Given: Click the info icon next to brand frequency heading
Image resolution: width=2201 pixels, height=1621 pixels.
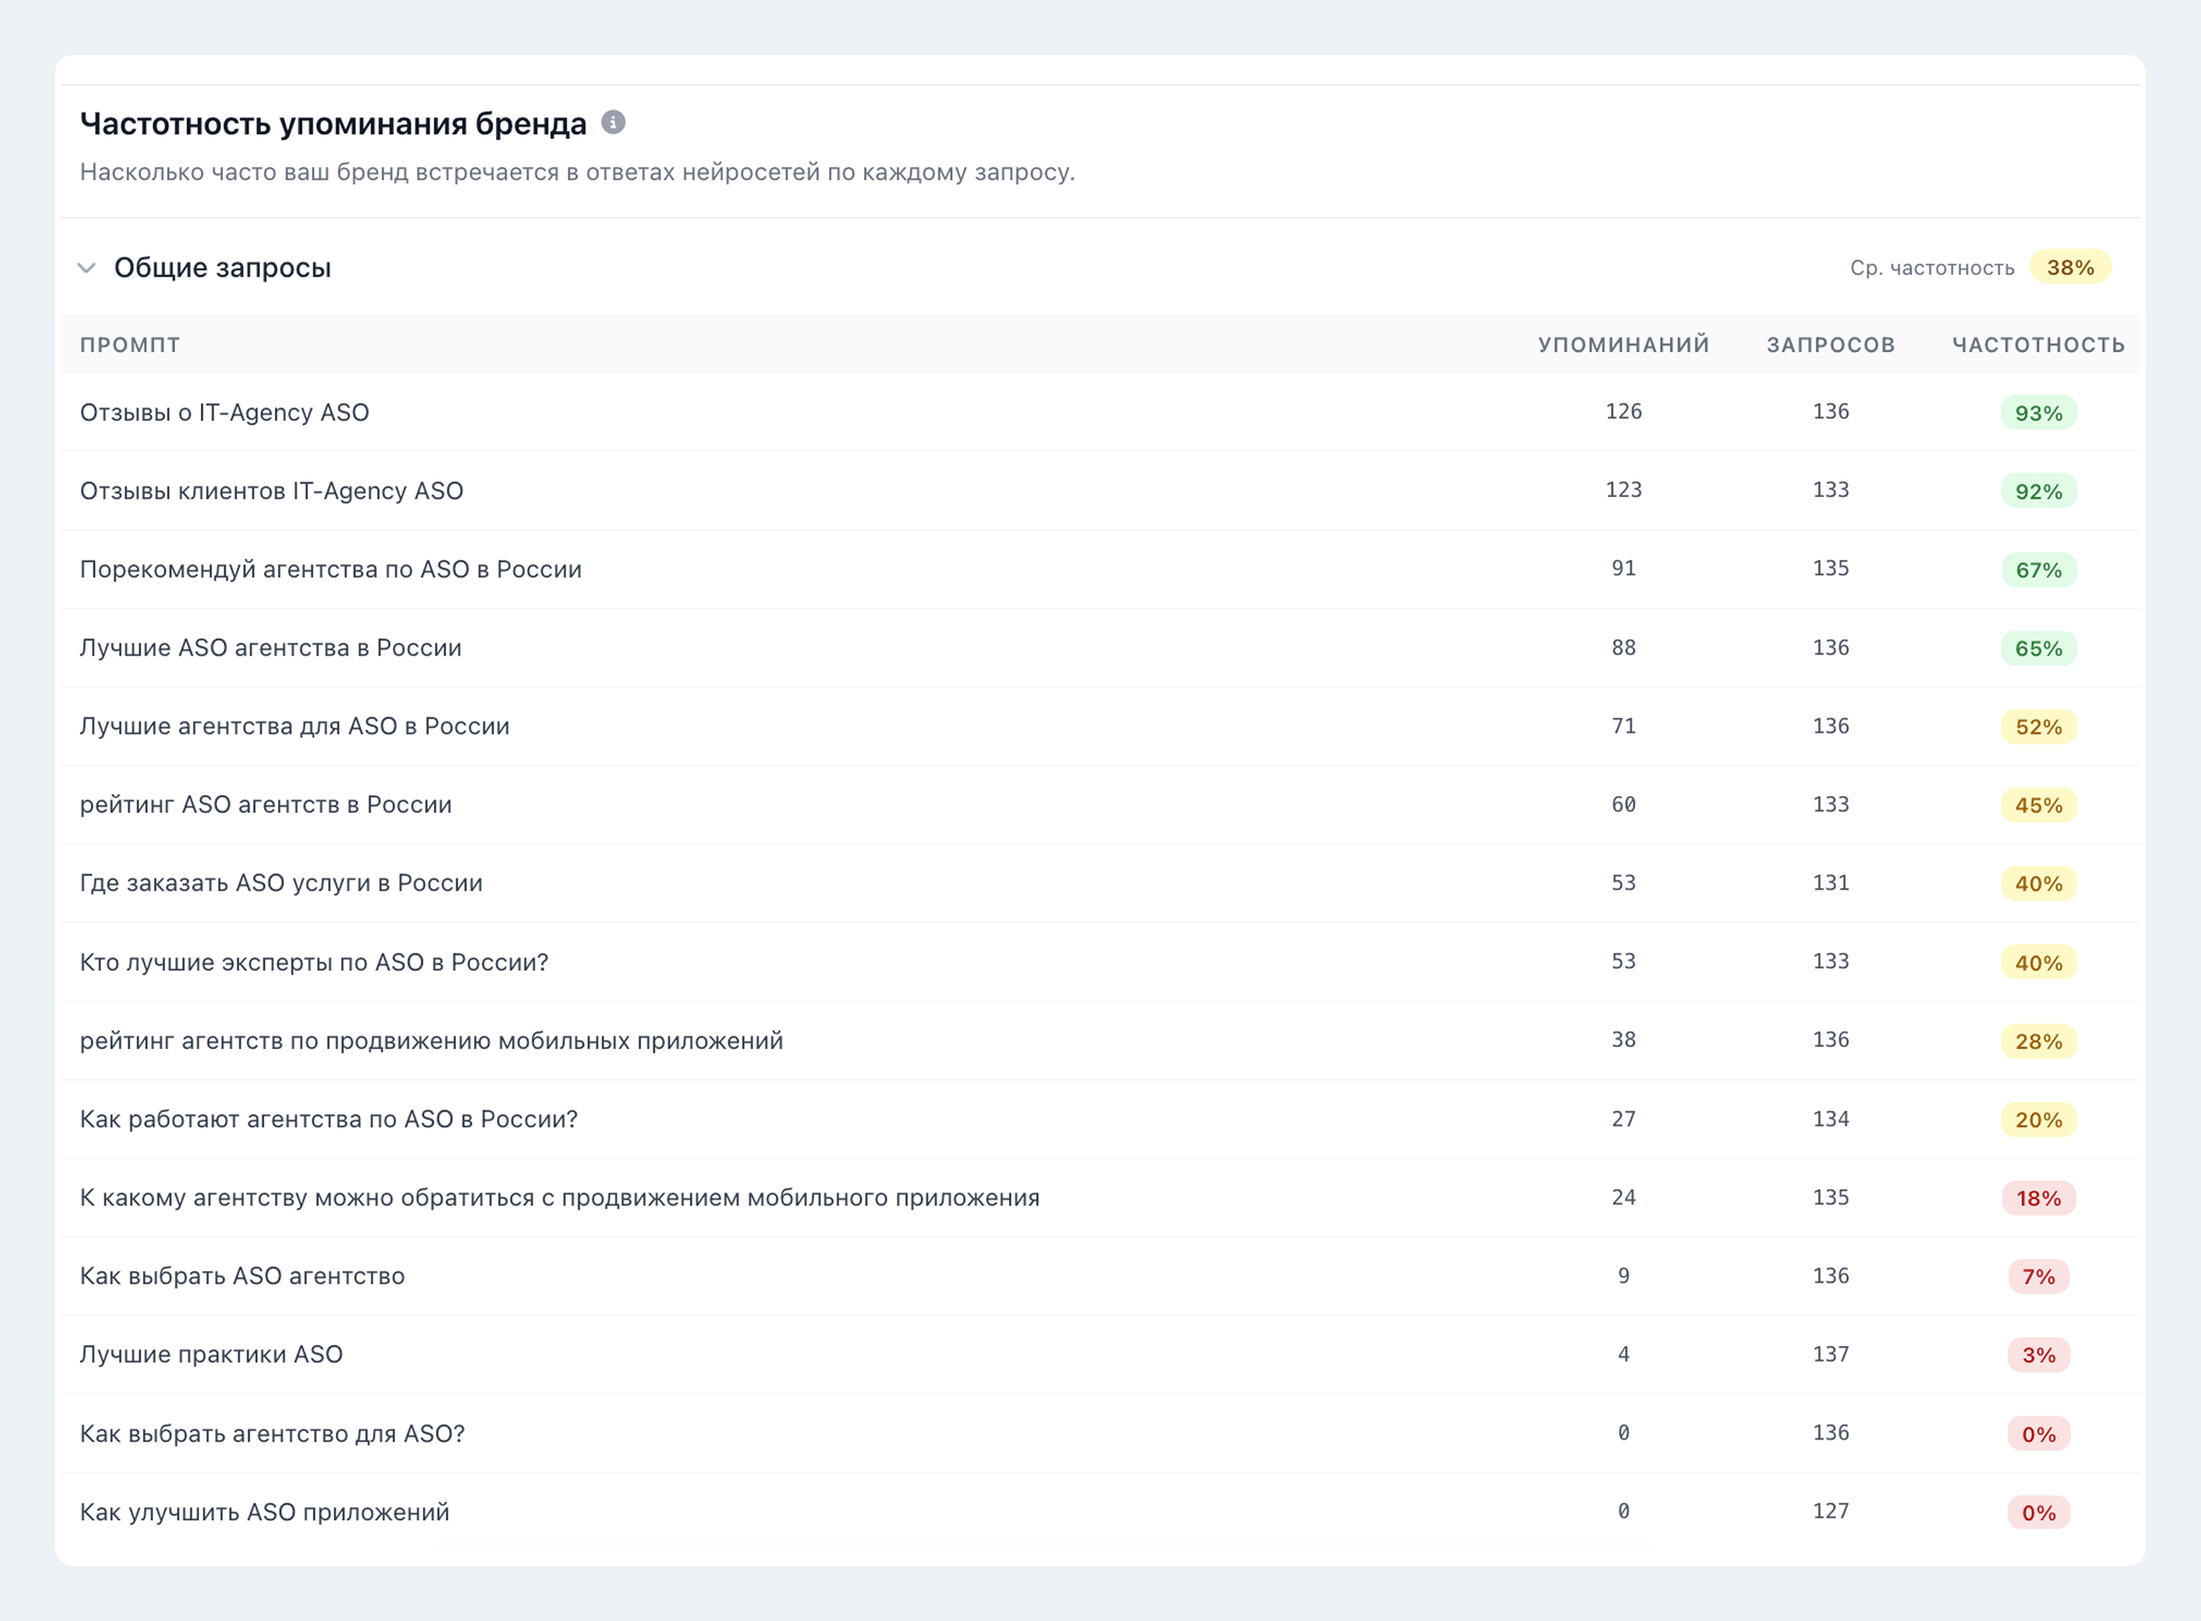Looking at the screenshot, I should click(x=614, y=122).
